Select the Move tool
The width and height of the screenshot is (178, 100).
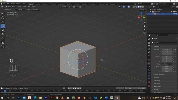(x=3, y=22)
